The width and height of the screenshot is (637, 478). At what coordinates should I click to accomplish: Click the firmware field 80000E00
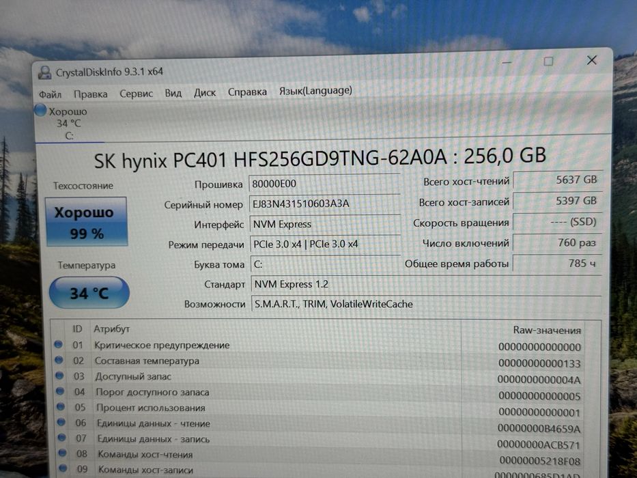tap(324, 183)
